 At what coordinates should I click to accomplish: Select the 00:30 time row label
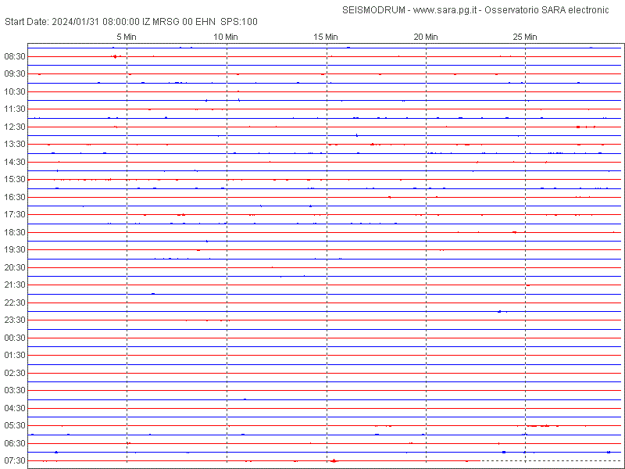click(x=15, y=338)
